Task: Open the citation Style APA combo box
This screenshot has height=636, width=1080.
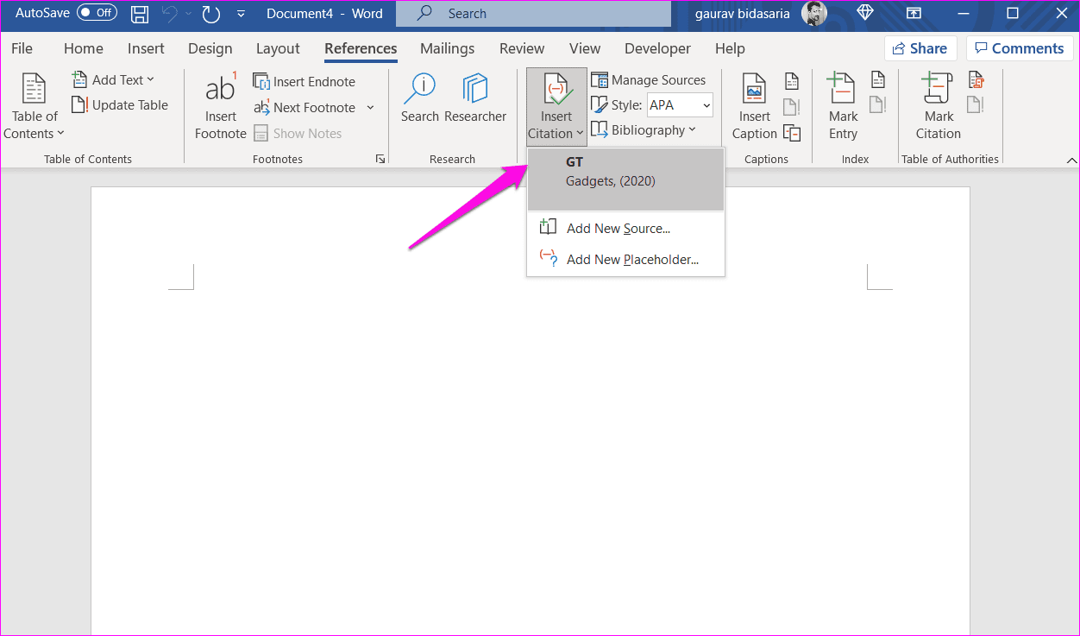Action: pos(681,105)
